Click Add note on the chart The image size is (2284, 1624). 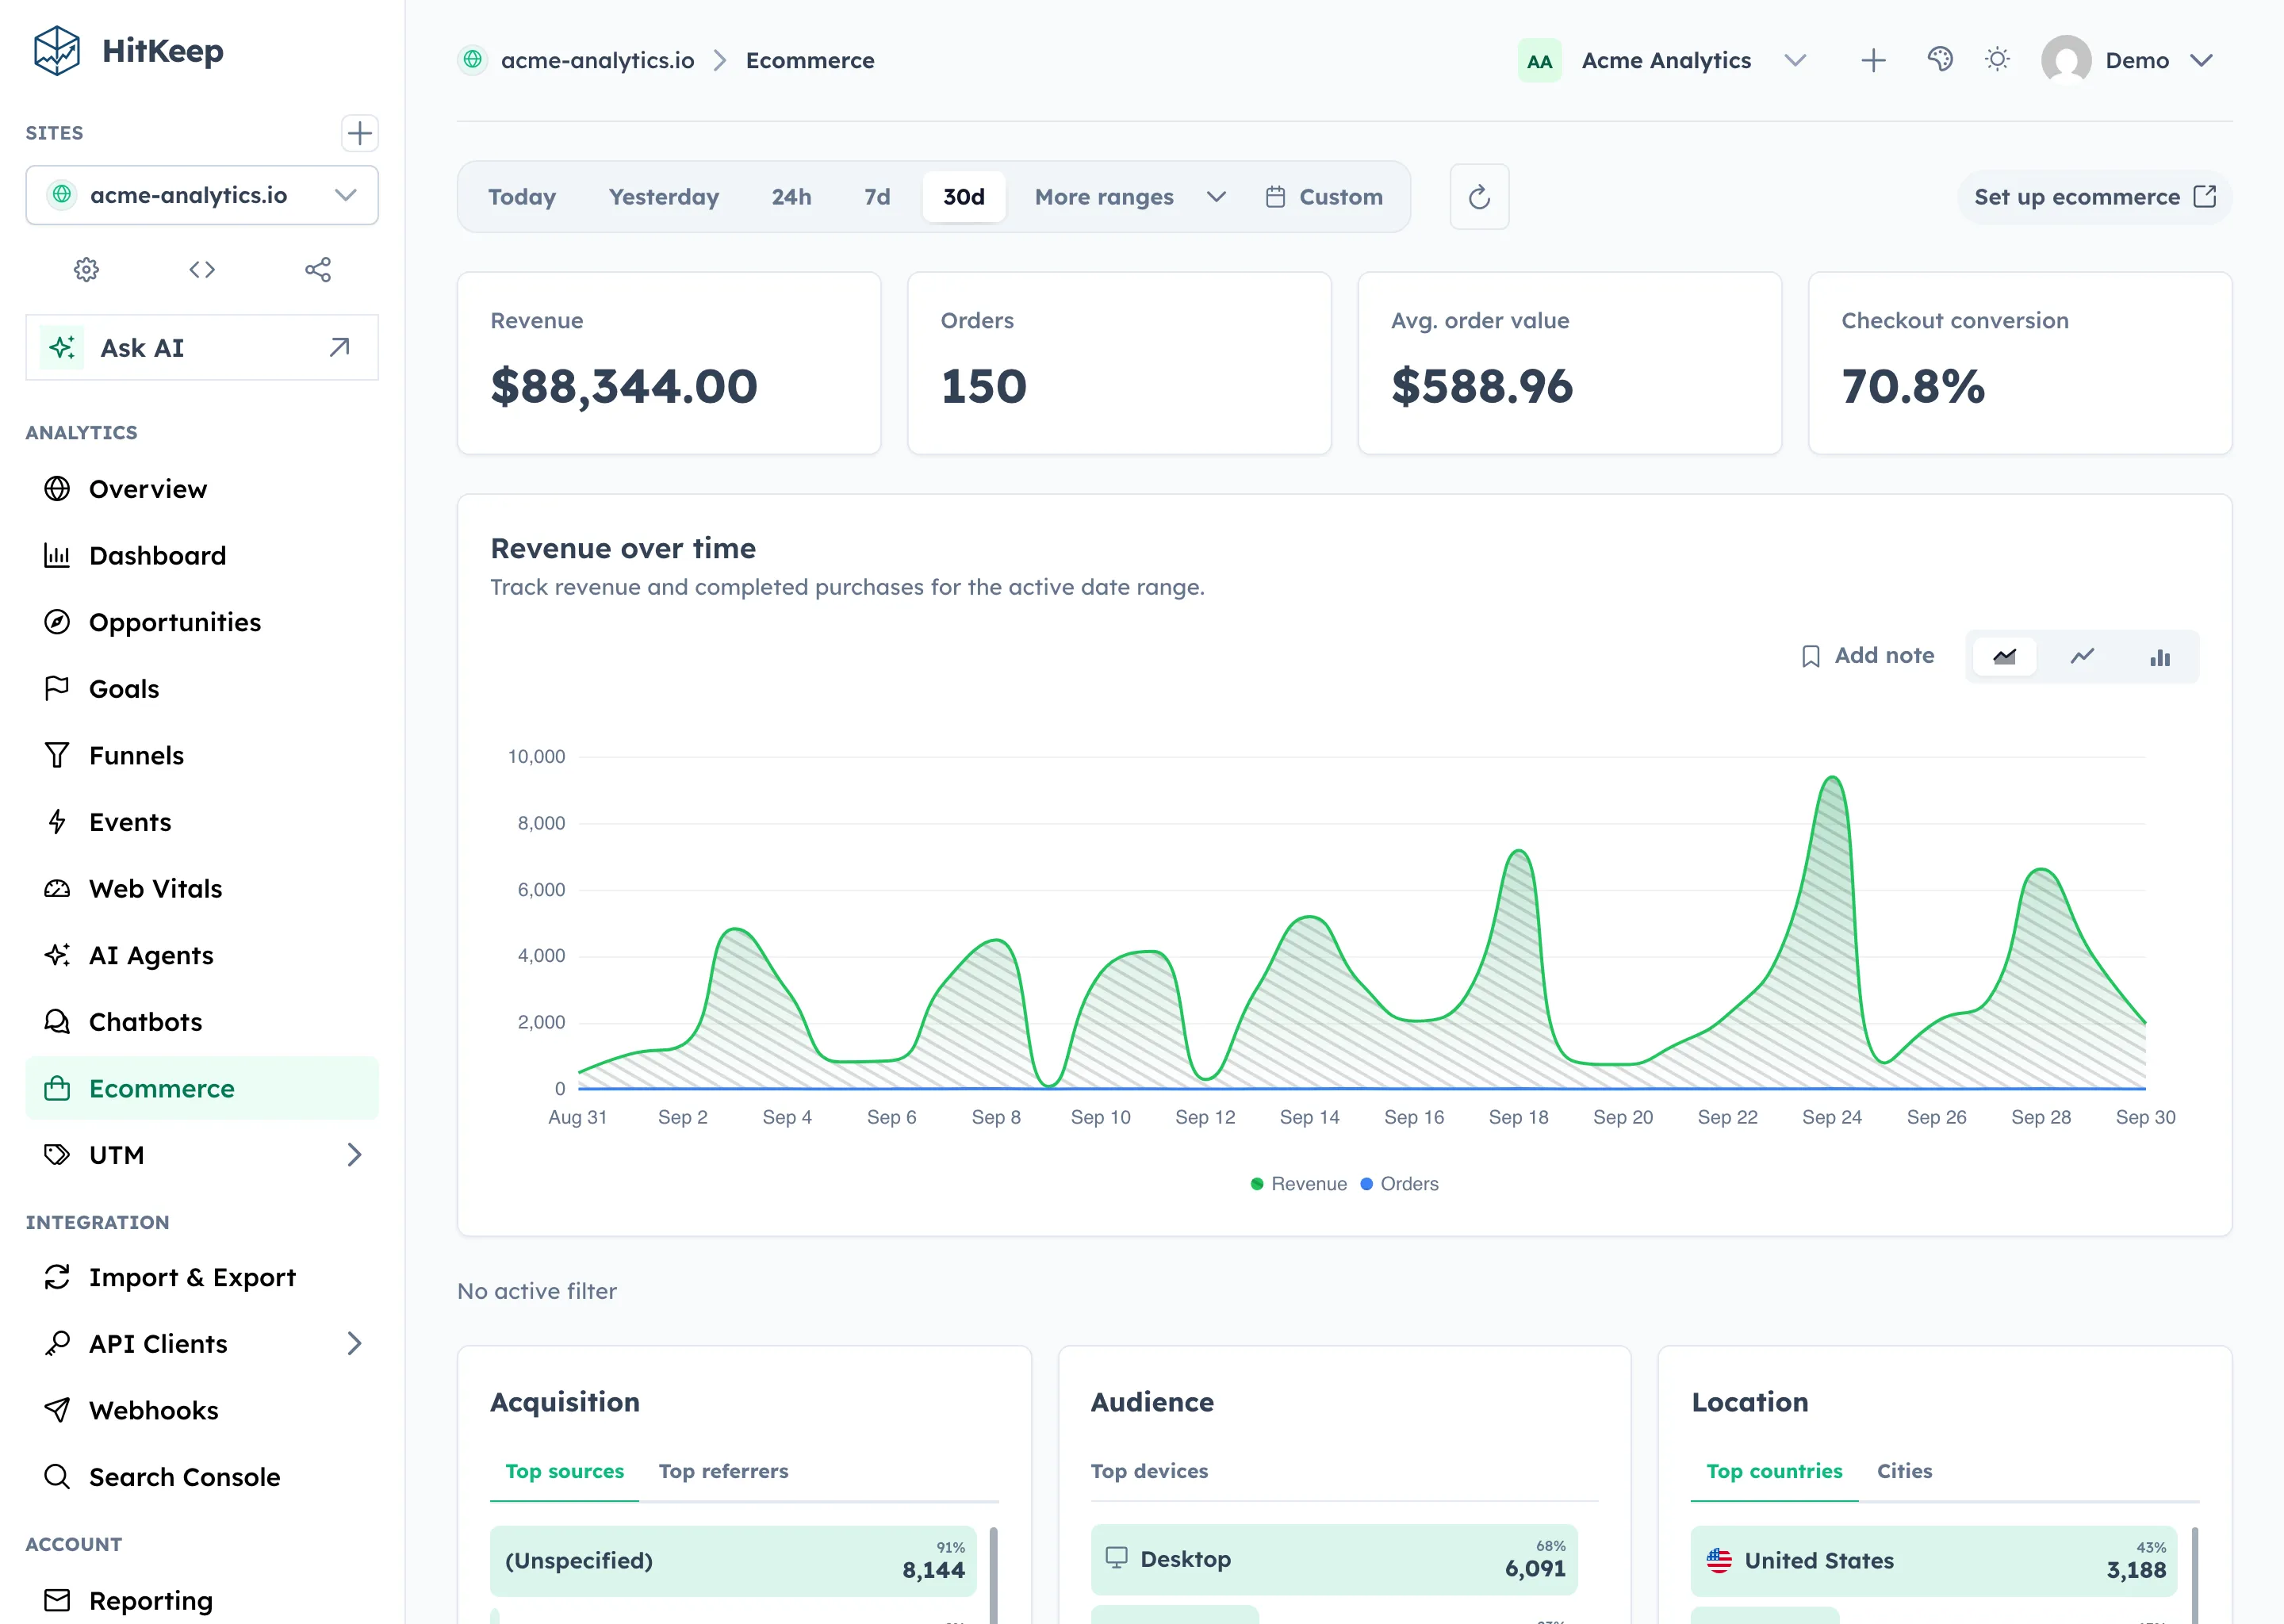point(1867,656)
